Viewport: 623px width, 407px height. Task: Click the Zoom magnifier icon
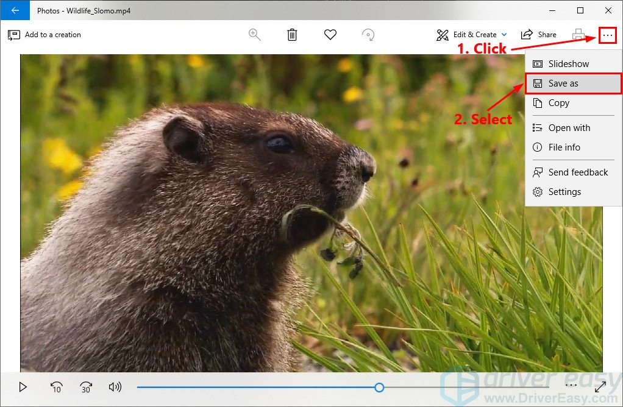coord(255,35)
